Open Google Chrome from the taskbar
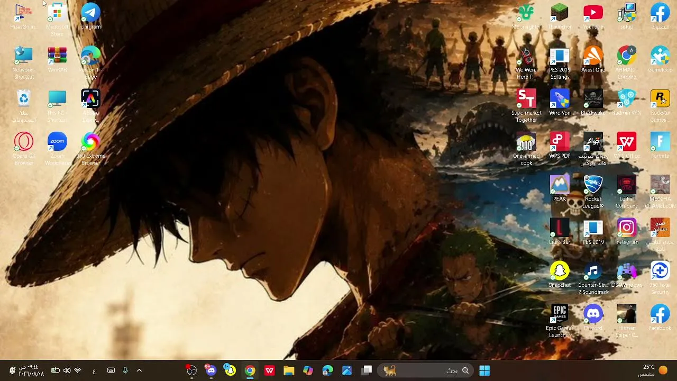Screen dimensions: 677x381 click(x=250, y=370)
